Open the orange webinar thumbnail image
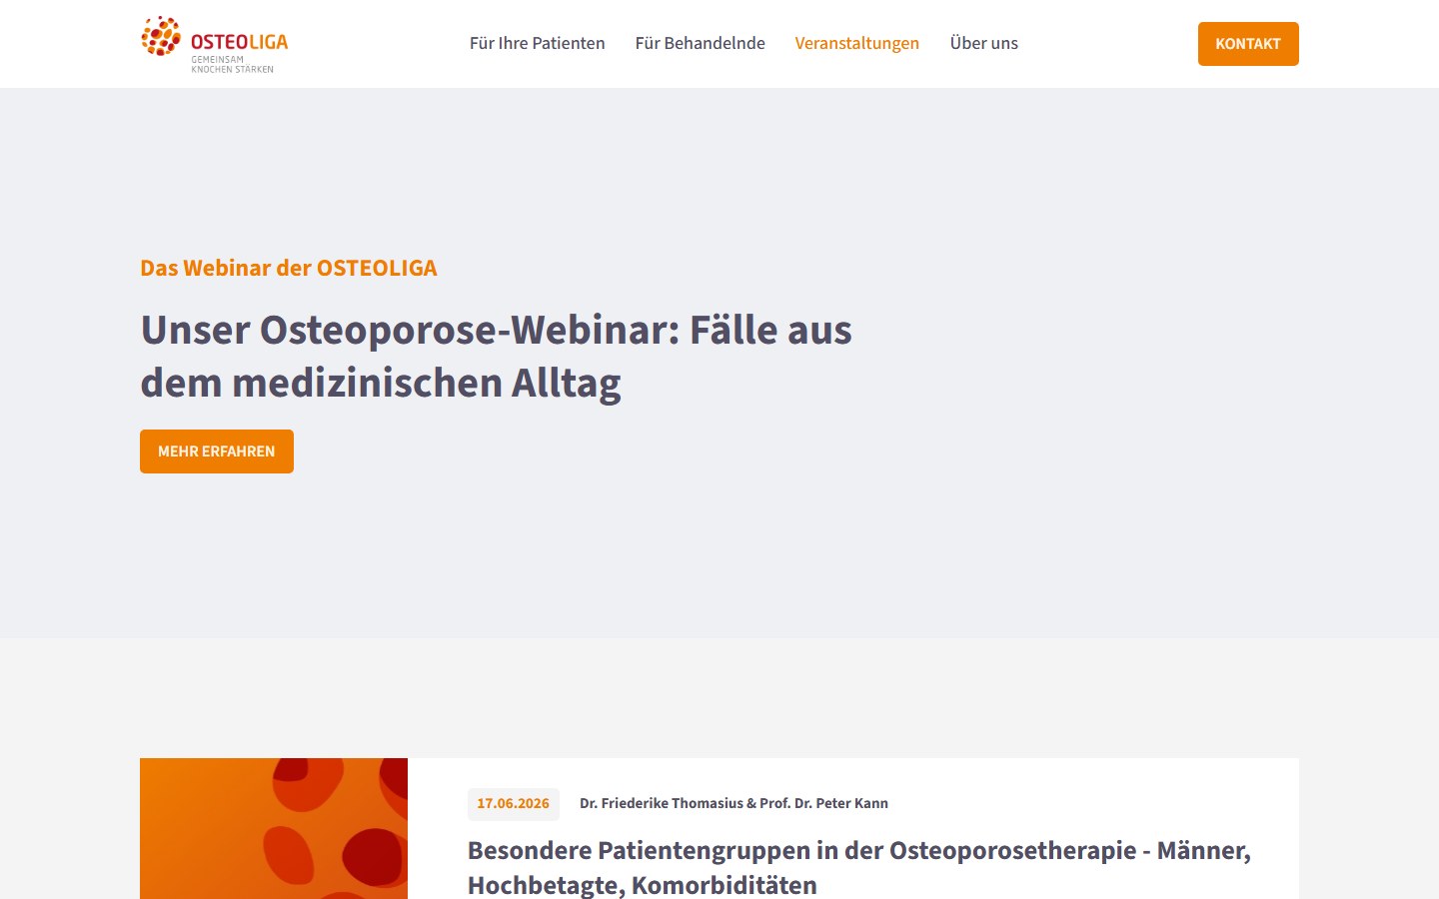Image resolution: width=1439 pixels, height=899 pixels. pos(274,828)
